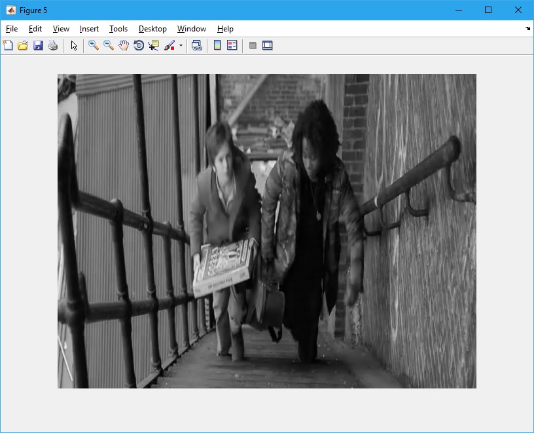Screen dimensions: 534x433
Task: Expand the Brush tool color dropdown arrow
Action: click(x=181, y=46)
